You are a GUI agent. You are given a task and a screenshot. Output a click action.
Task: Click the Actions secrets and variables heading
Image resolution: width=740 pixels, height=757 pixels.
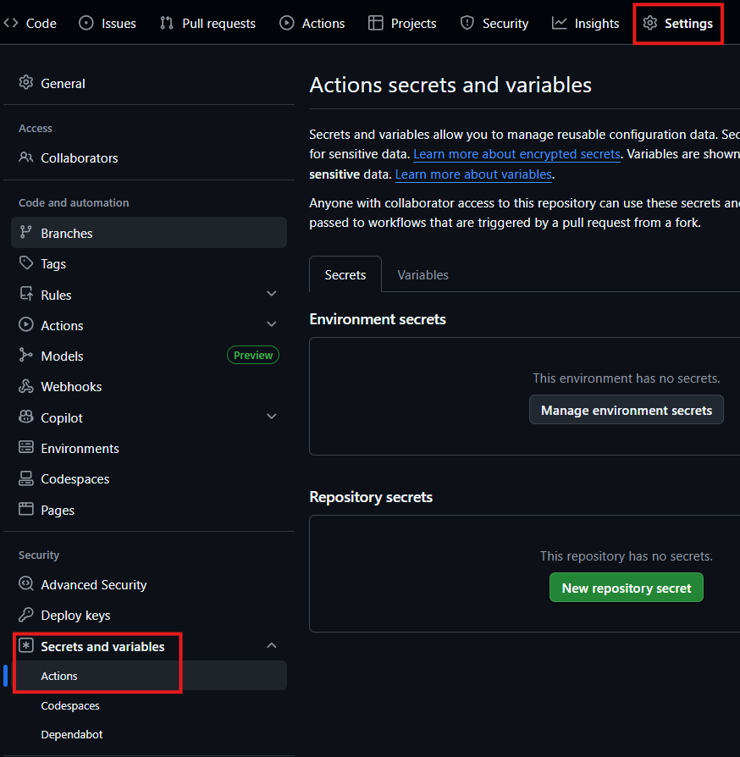pos(450,85)
